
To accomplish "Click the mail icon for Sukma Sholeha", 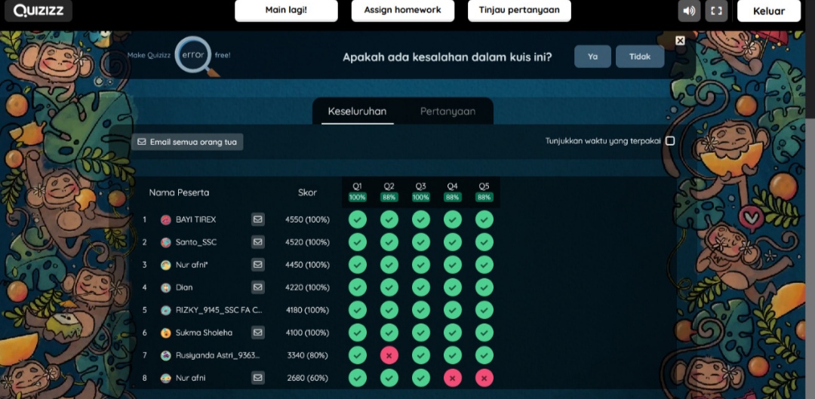I will (x=258, y=333).
